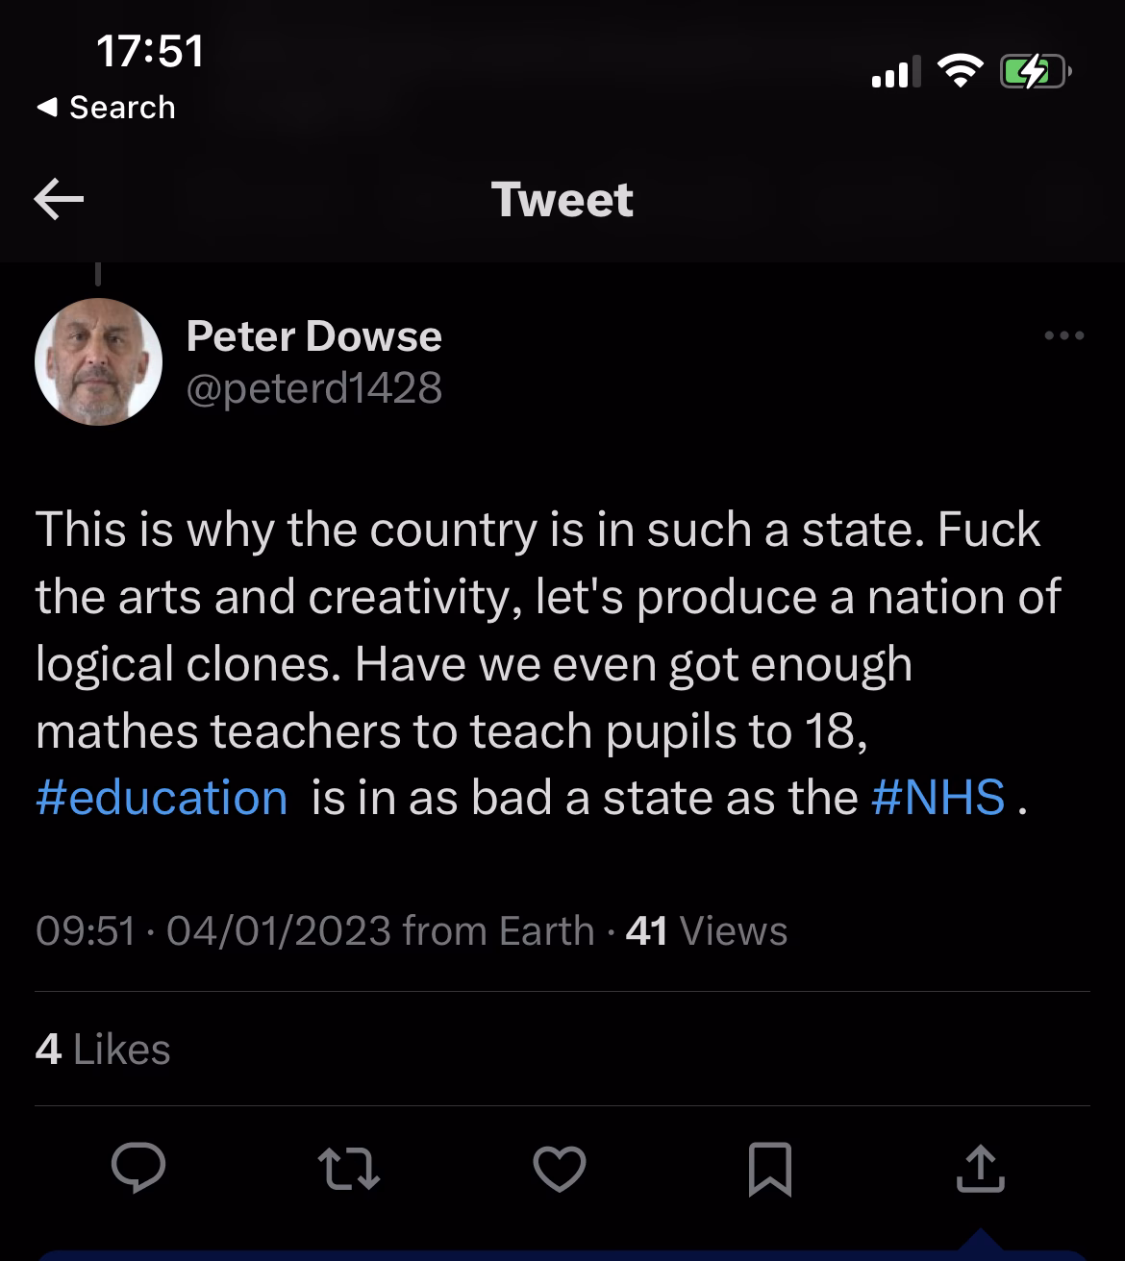Tap the cellular signal bars icon

click(892, 72)
